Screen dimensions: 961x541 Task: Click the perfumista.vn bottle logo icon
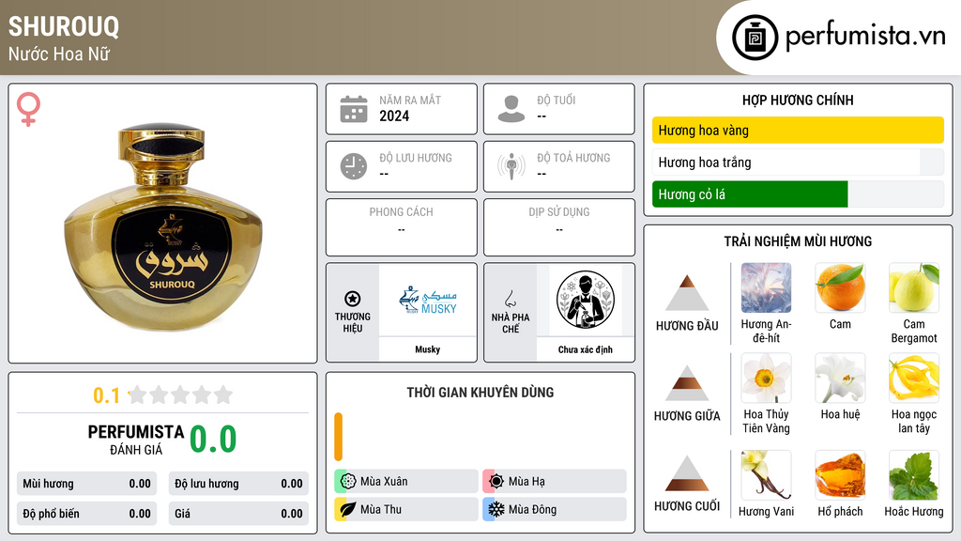click(x=755, y=38)
